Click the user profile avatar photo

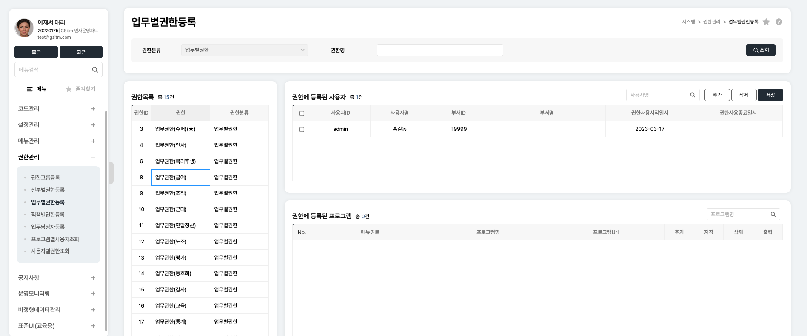(24, 28)
